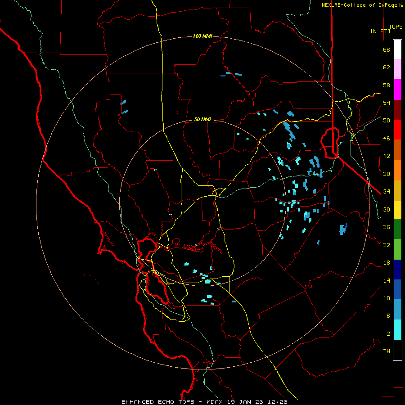Click the legend value 14
Screen dimensions: 405x405
point(387,280)
